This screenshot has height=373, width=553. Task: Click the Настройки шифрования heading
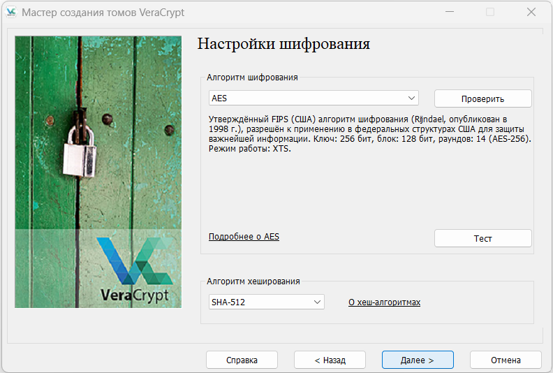(283, 44)
